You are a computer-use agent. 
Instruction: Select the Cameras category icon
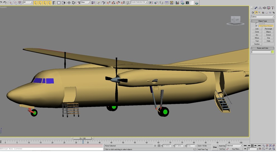263,13
